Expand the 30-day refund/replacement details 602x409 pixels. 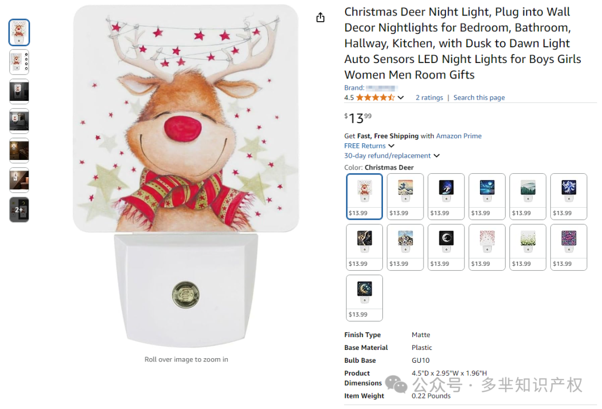coord(436,156)
